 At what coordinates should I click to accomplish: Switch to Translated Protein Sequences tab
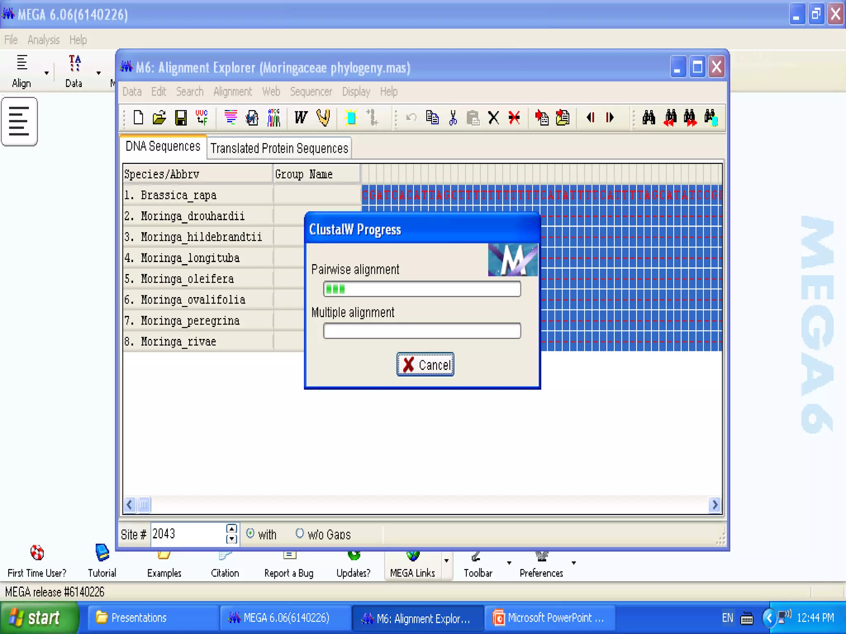coord(279,148)
